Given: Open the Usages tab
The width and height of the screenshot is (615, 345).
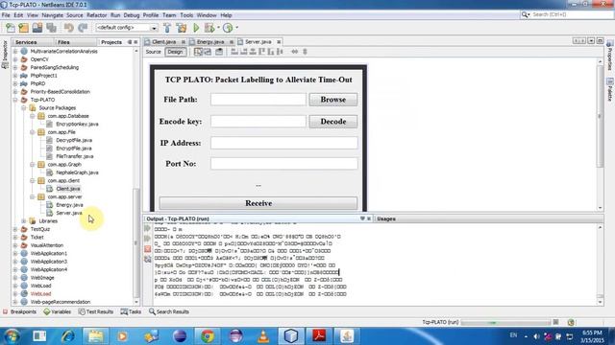Looking at the screenshot, I should tap(386, 218).
